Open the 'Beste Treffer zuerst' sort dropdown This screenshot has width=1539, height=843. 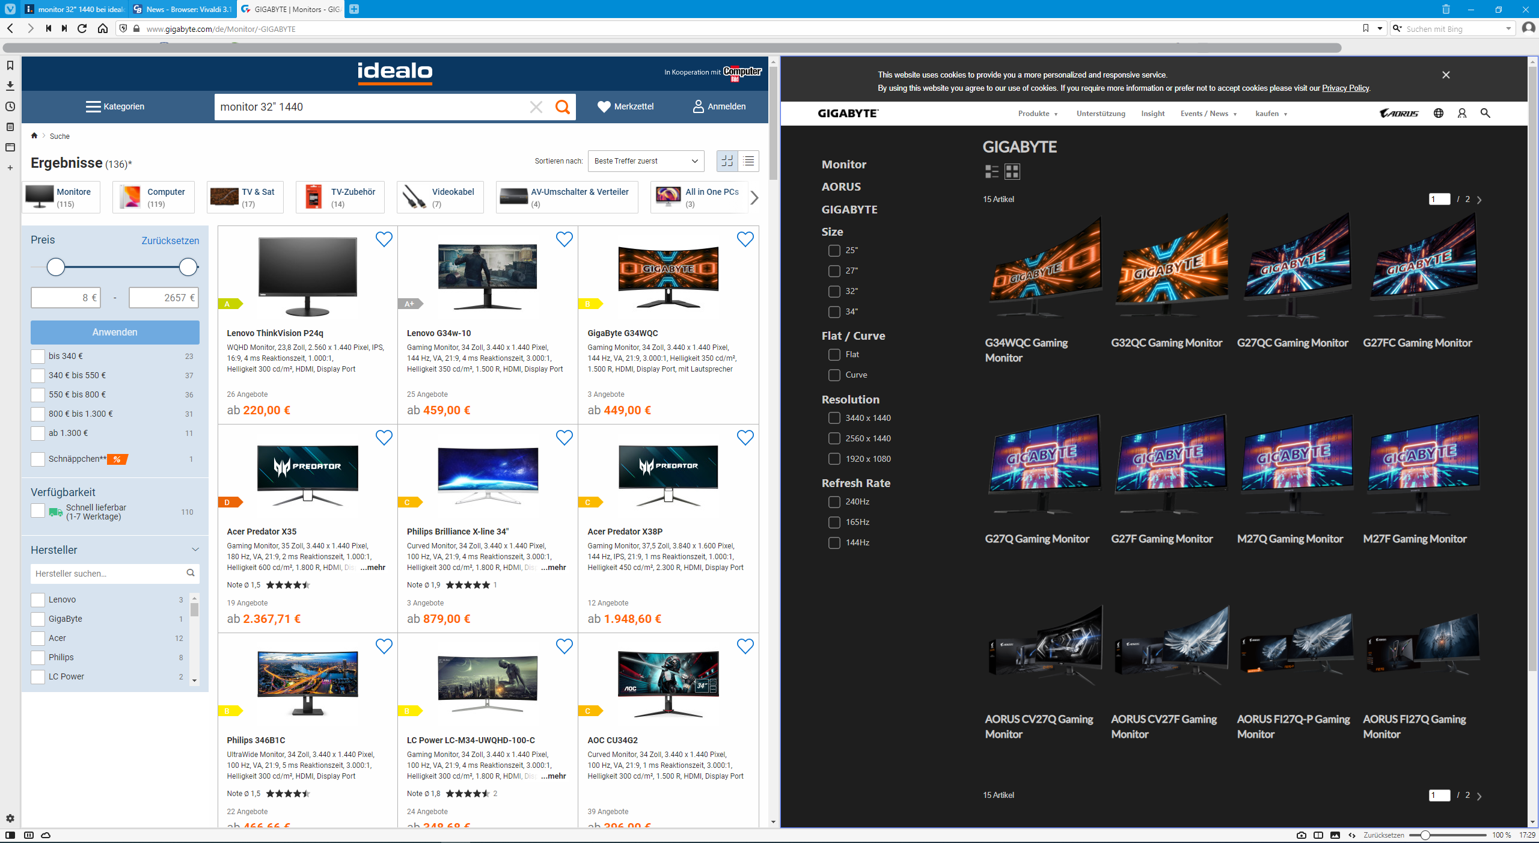point(646,161)
